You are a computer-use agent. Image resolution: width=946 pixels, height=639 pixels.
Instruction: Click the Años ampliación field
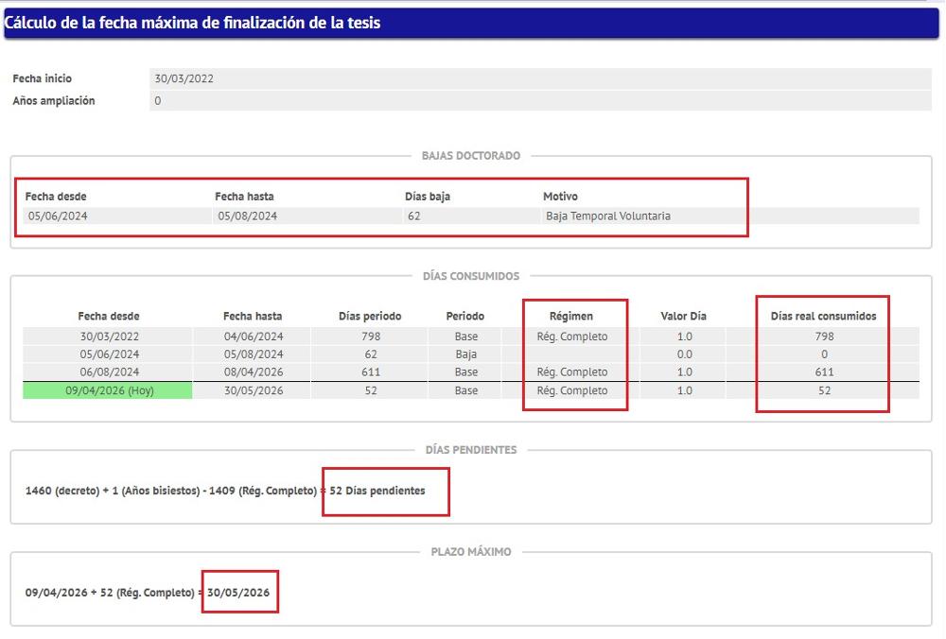[x=540, y=101]
